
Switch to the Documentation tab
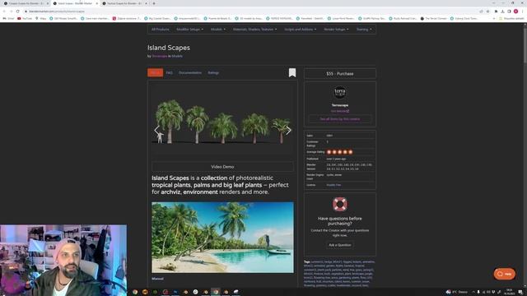click(190, 72)
